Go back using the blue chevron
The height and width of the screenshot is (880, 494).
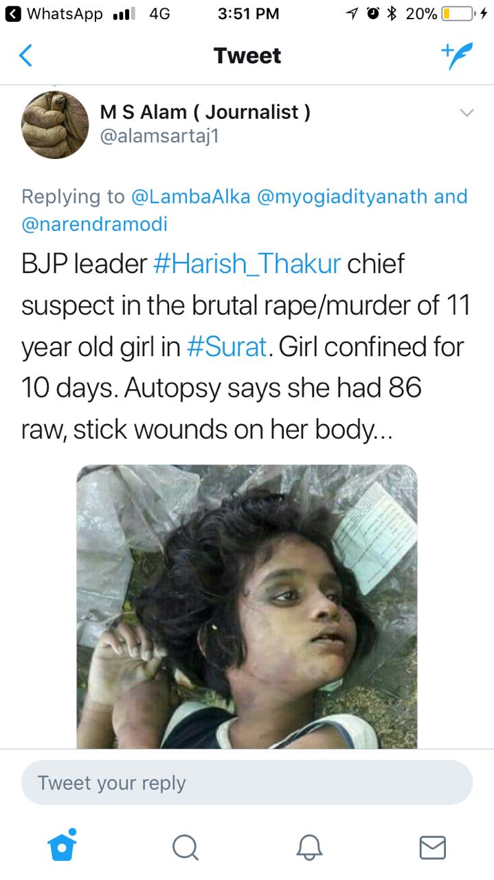pyautogui.click(x=25, y=56)
